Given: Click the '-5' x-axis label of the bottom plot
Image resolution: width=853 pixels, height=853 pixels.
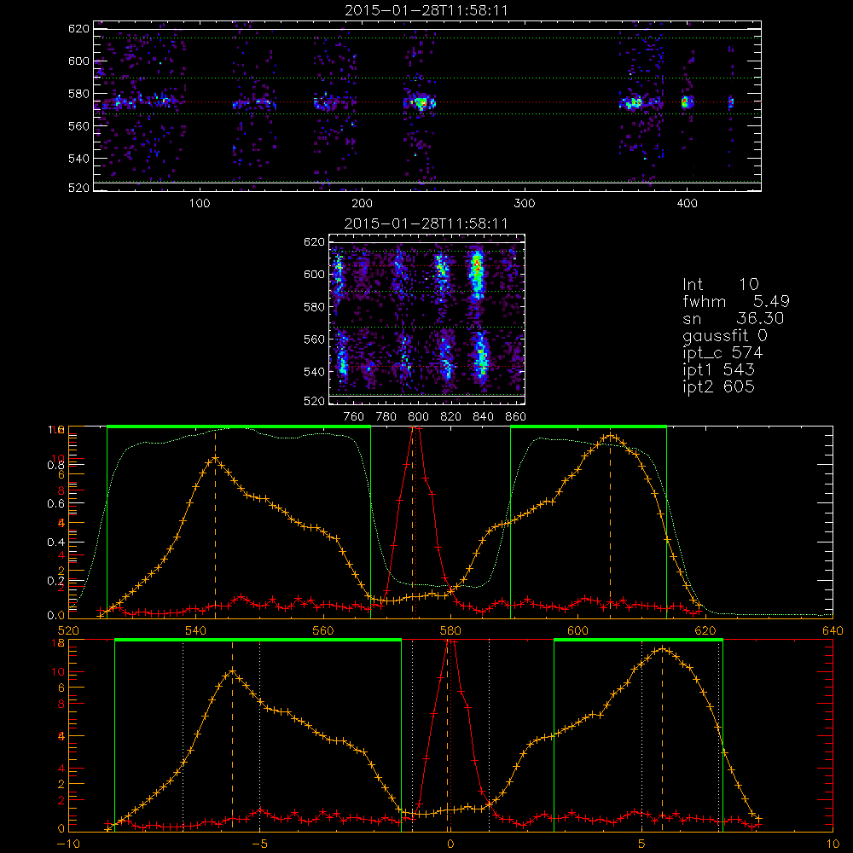Looking at the screenshot, I should [x=259, y=844].
